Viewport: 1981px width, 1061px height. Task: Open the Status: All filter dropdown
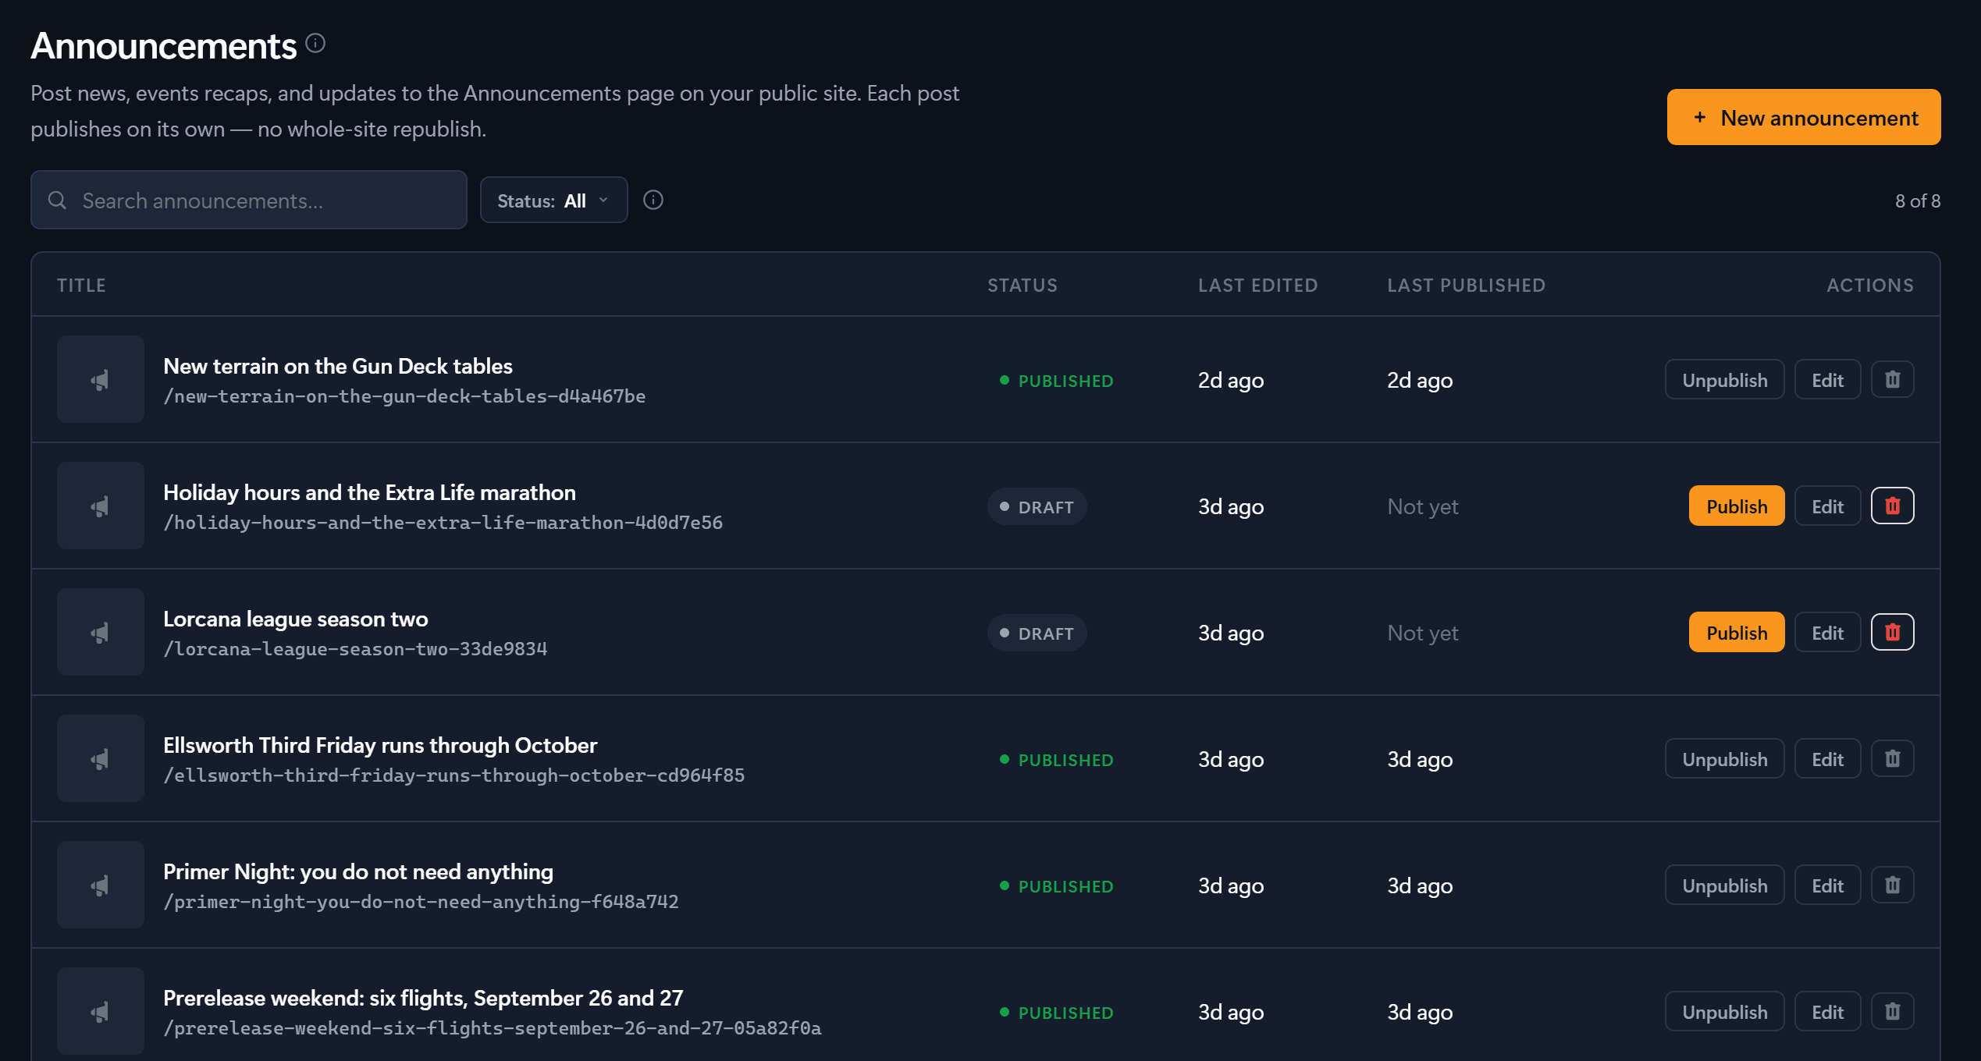point(553,200)
